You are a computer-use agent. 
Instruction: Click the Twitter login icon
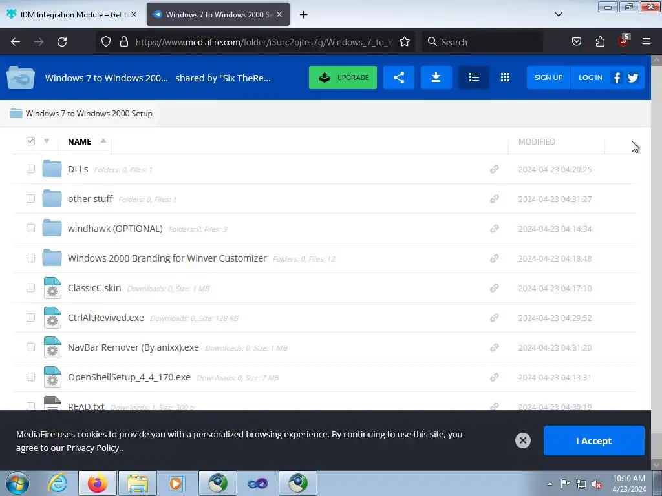(633, 78)
